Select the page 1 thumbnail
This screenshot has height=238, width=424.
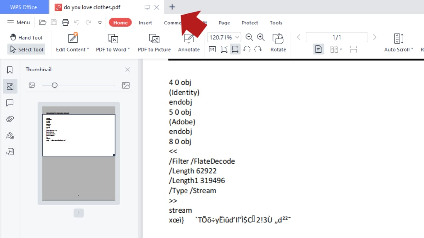tap(79, 153)
